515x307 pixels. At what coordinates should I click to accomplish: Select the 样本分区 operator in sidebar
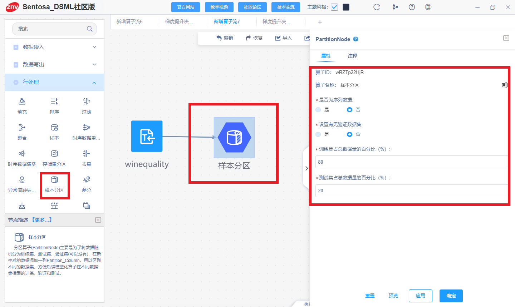click(54, 184)
